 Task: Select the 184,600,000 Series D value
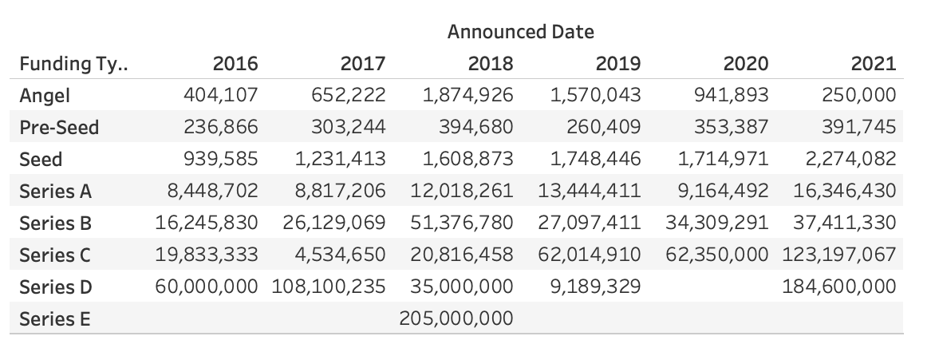839,287
